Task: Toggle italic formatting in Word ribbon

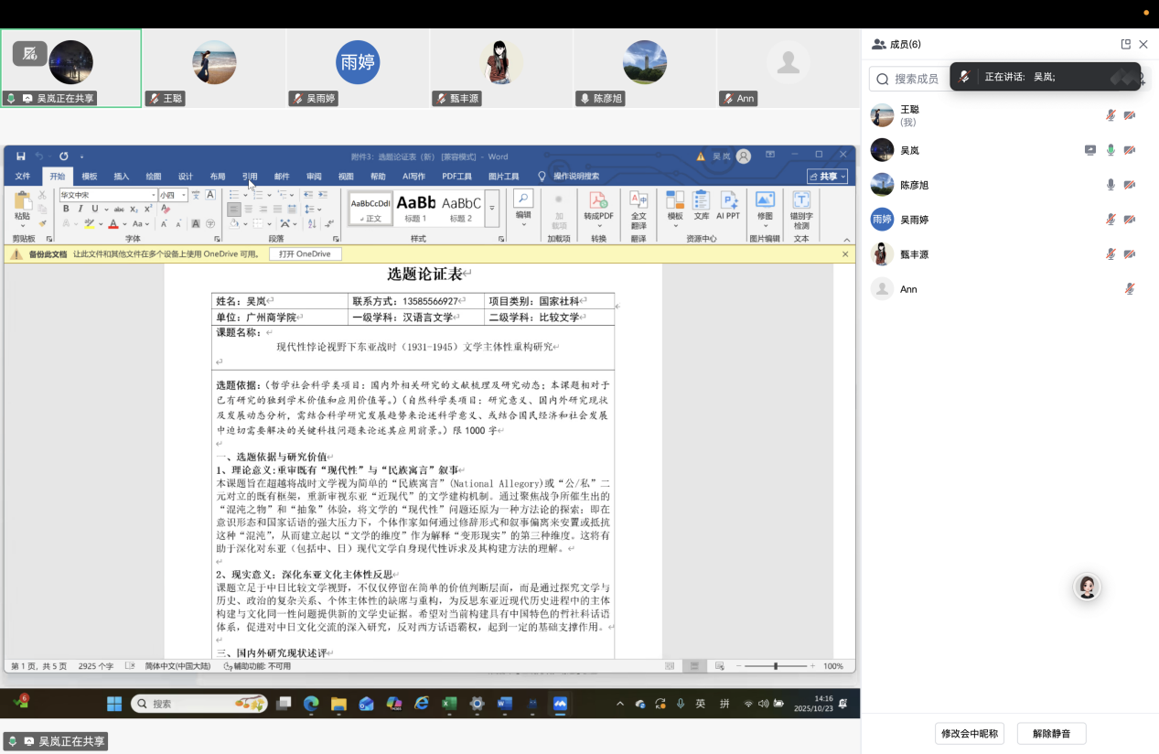Action: pos(80,210)
